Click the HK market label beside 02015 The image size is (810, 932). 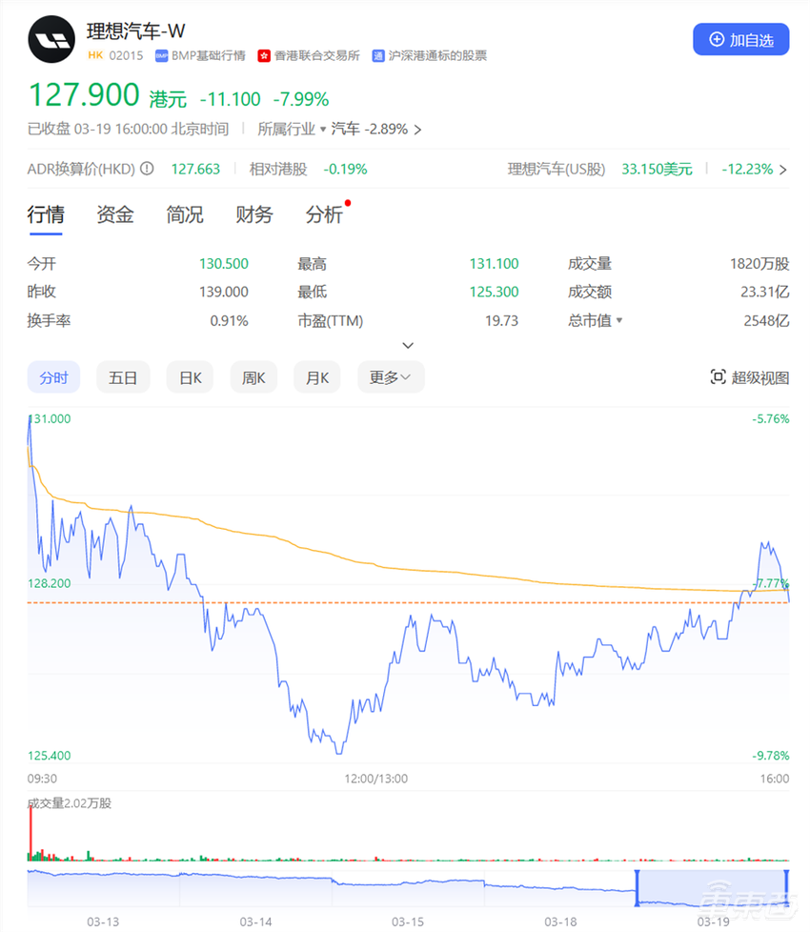[x=95, y=55]
